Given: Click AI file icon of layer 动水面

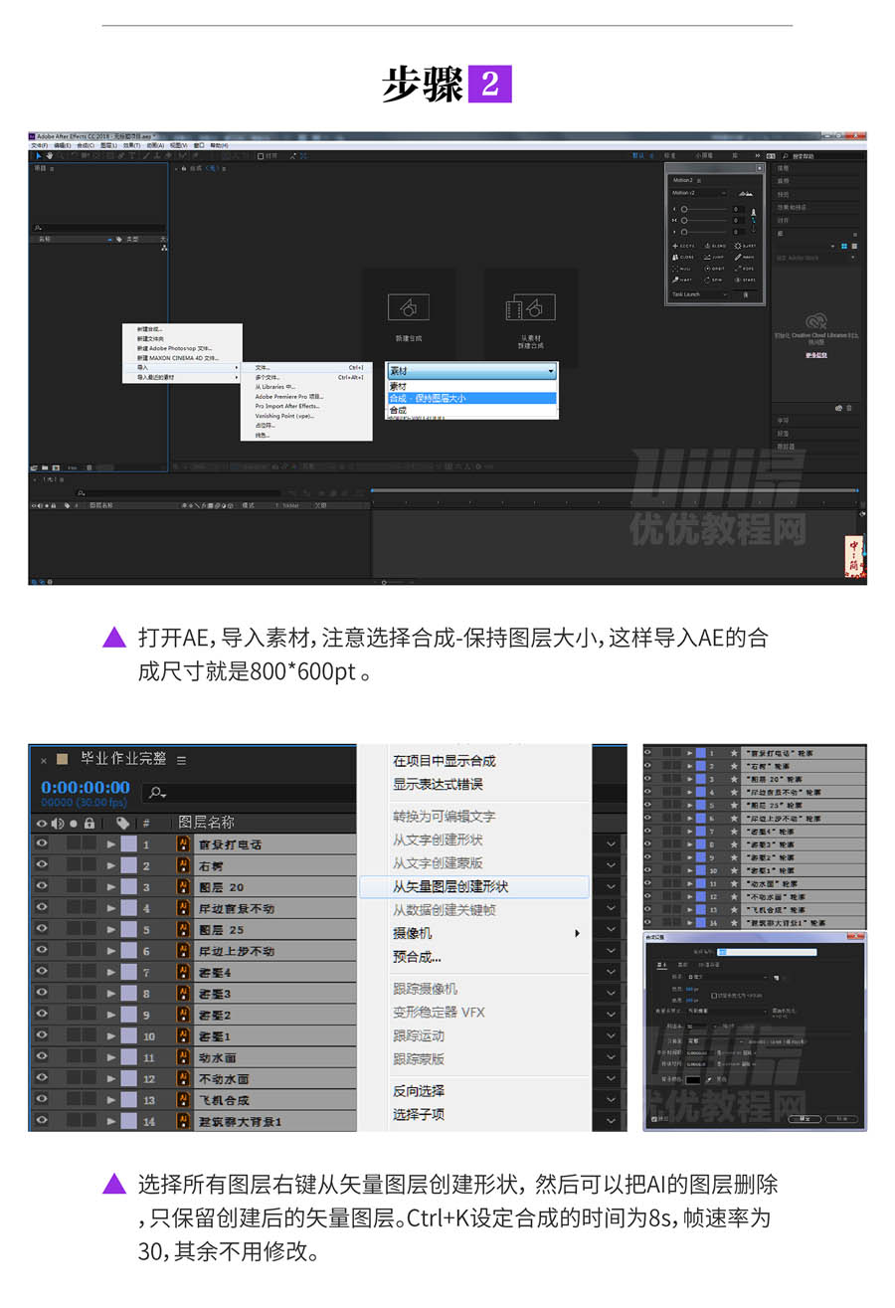Looking at the screenshot, I should (183, 1057).
